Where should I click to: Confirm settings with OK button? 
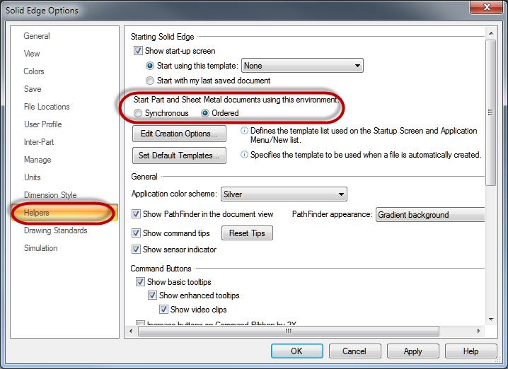pos(297,351)
